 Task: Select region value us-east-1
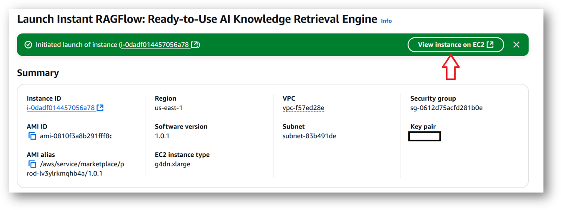pos(169,108)
